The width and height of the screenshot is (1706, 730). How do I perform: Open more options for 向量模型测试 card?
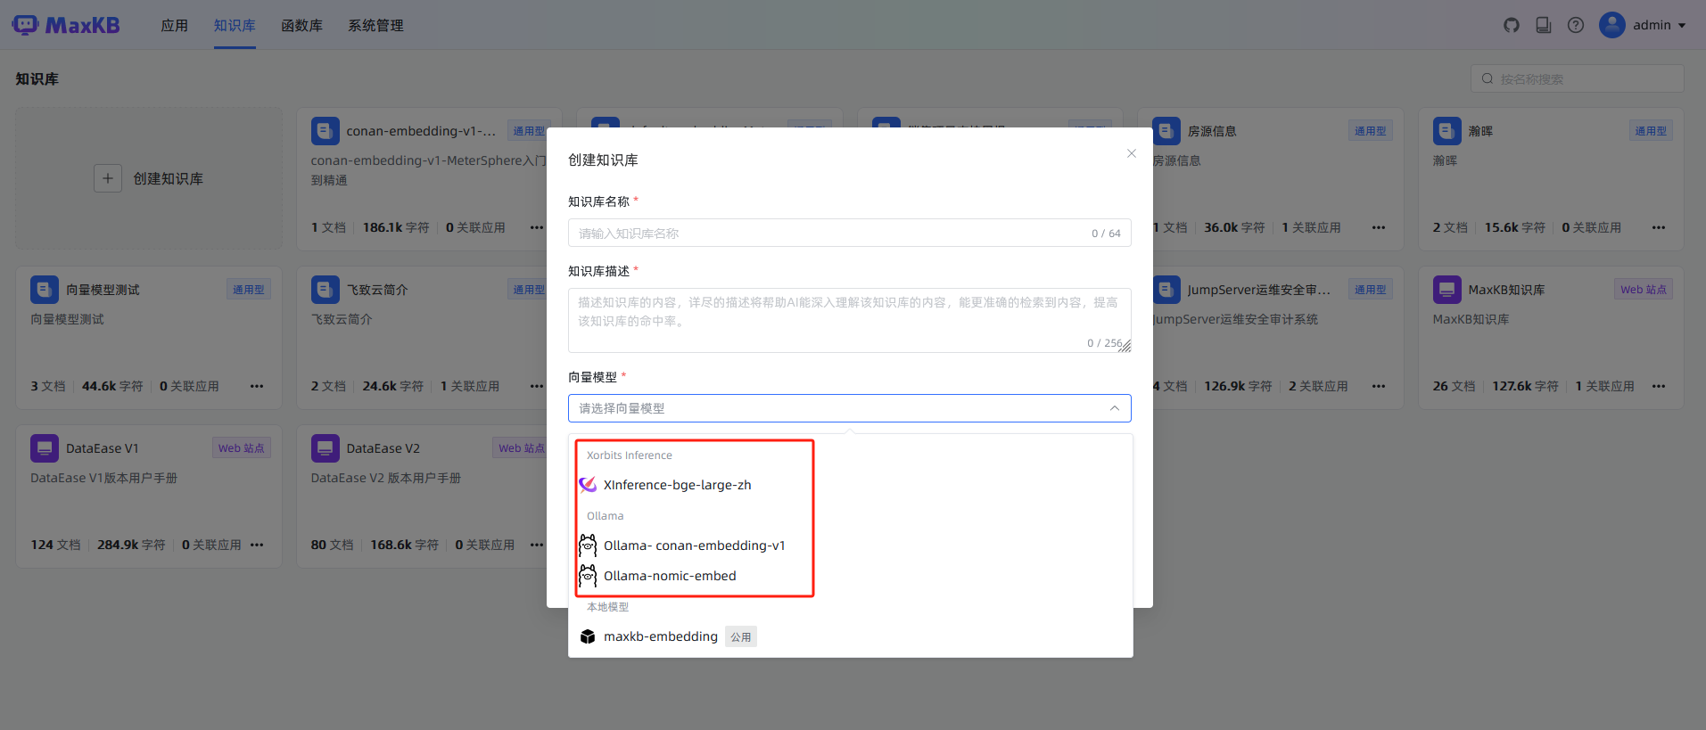[x=257, y=386]
